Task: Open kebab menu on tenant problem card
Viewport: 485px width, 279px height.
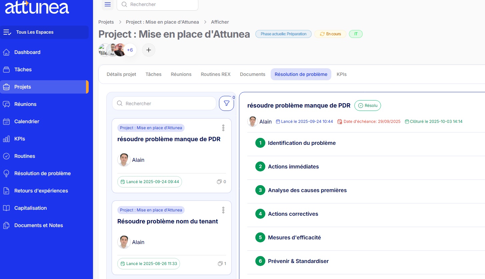Action: (x=223, y=210)
